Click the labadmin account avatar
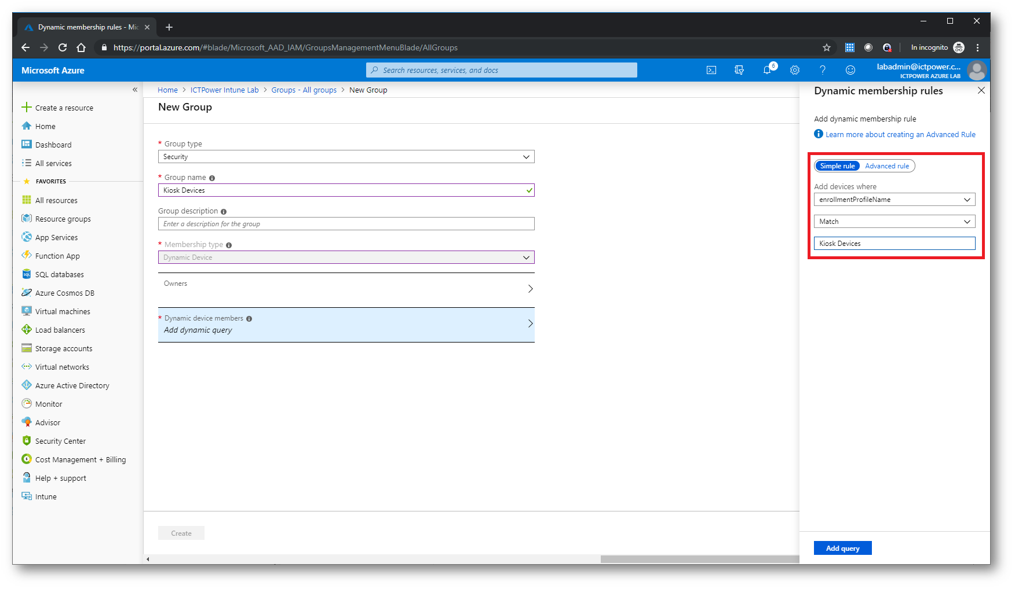This screenshot has width=1015, height=589. click(x=977, y=71)
